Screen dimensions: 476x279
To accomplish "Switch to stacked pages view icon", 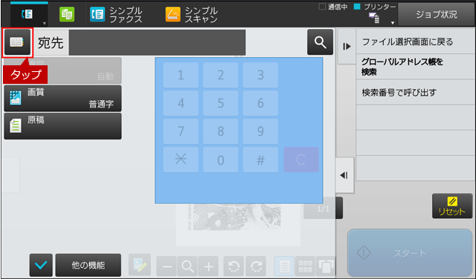I will click(x=326, y=266).
